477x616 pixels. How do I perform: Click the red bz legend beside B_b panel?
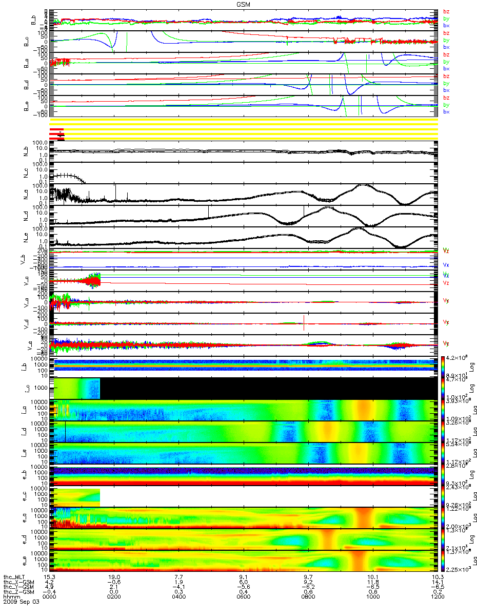[x=447, y=12]
